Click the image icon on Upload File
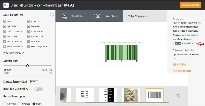This screenshot has width=205, height=106. click(x=64, y=16)
